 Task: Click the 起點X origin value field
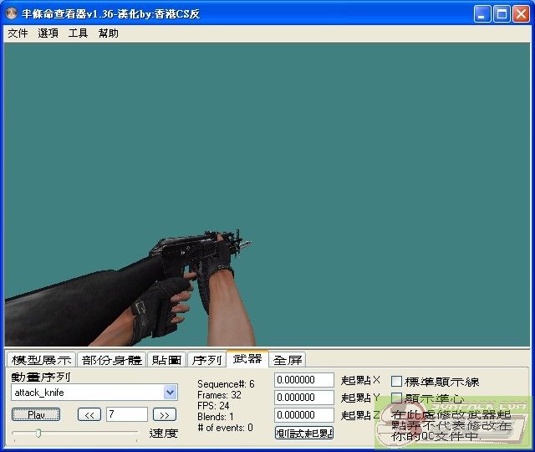click(304, 380)
